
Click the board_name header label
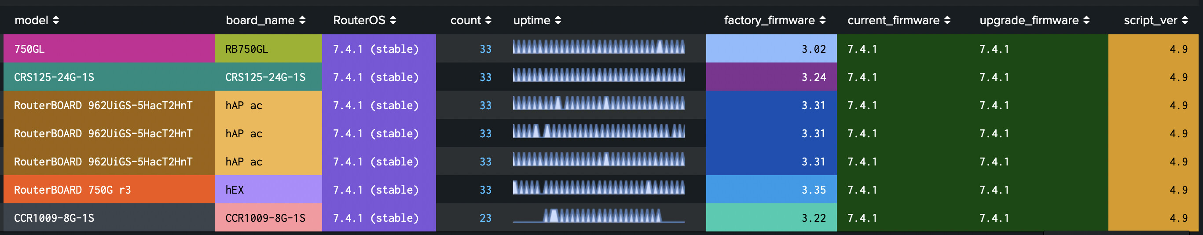pos(260,20)
